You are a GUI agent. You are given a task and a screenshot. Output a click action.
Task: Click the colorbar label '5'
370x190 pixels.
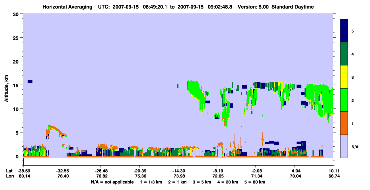coord(353,31)
